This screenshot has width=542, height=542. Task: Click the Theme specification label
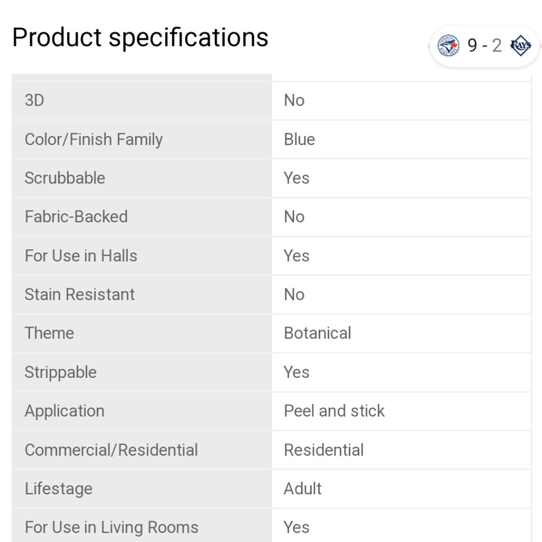point(49,333)
